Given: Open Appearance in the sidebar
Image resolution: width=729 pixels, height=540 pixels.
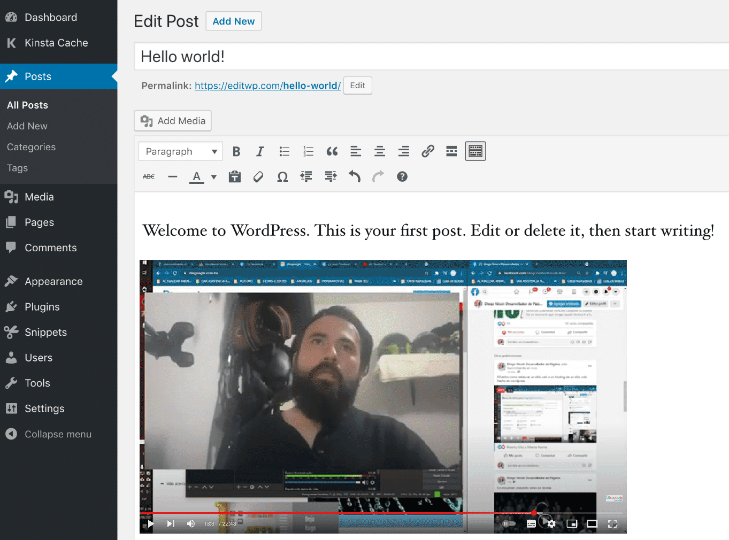Looking at the screenshot, I should pyautogui.click(x=58, y=281).
